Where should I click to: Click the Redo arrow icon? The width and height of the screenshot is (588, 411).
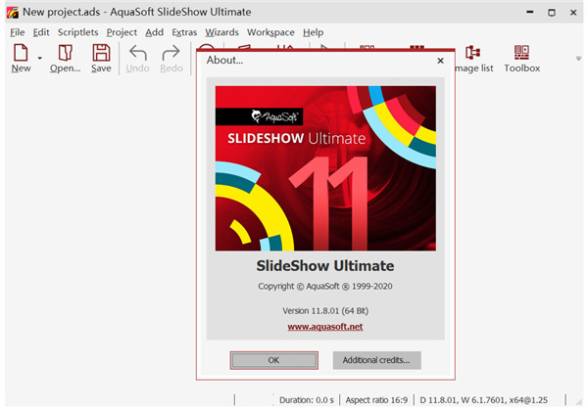[171, 58]
